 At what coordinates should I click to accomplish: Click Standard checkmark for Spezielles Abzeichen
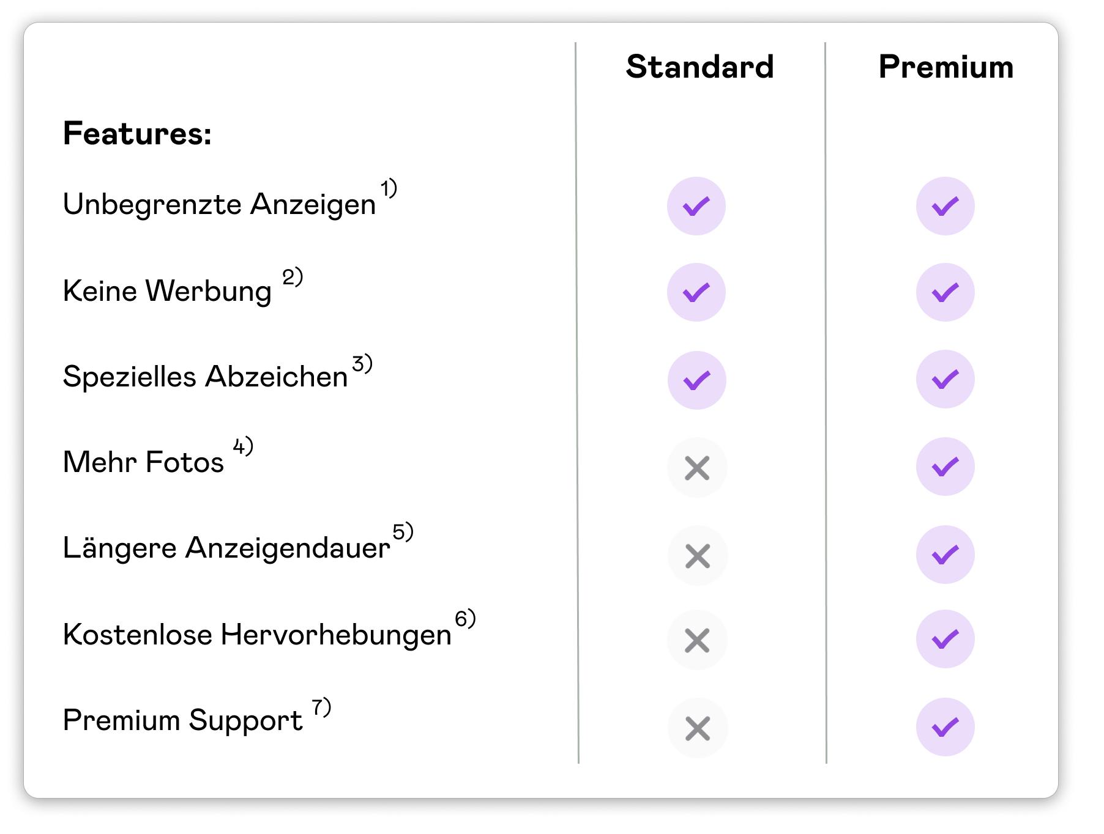[x=697, y=380]
